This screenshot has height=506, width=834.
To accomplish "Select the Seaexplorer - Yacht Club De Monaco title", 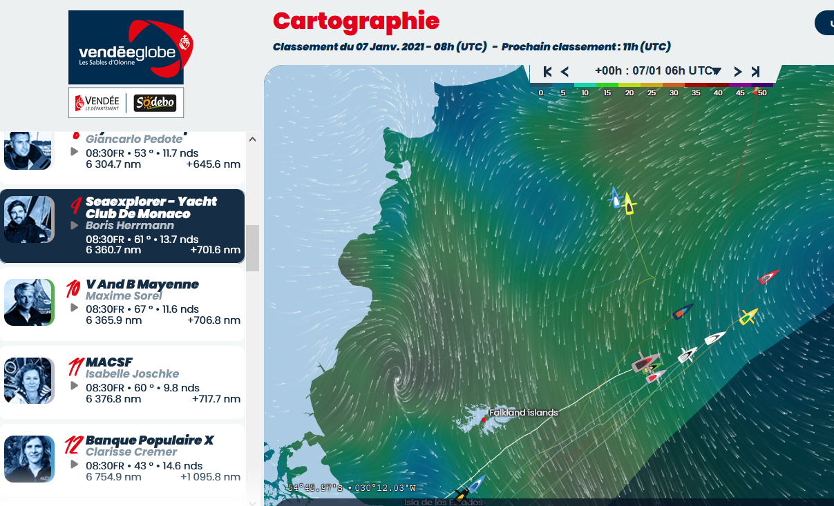I will pos(151,207).
